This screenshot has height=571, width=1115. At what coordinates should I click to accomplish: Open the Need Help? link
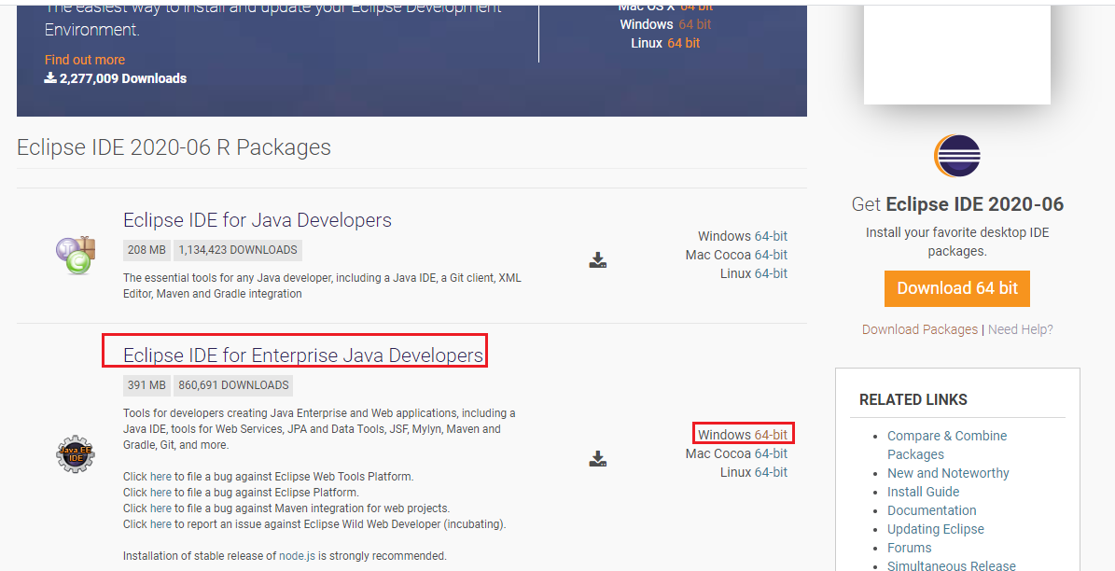pyautogui.click(x=1021, y=329)
